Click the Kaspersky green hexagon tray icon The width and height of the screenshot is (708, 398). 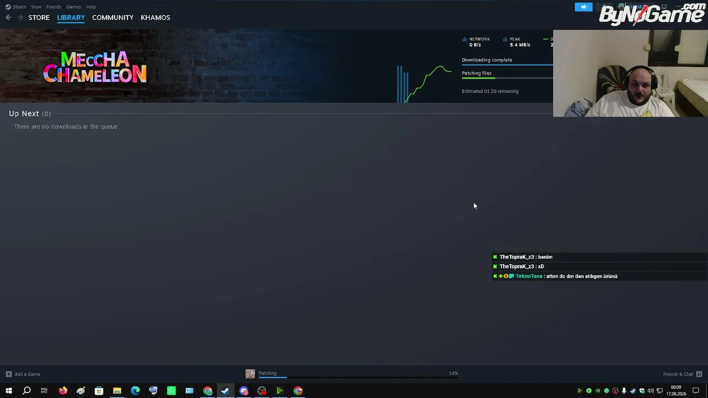click(x=589, y=391)
